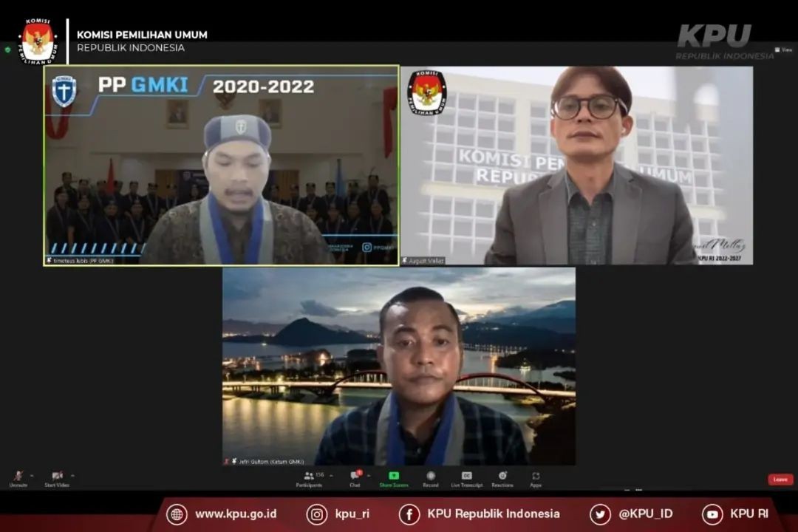The width and height of the screenshot is (798, 532).
Task: Click the green Share Screen button
Action: coord(394,477)
